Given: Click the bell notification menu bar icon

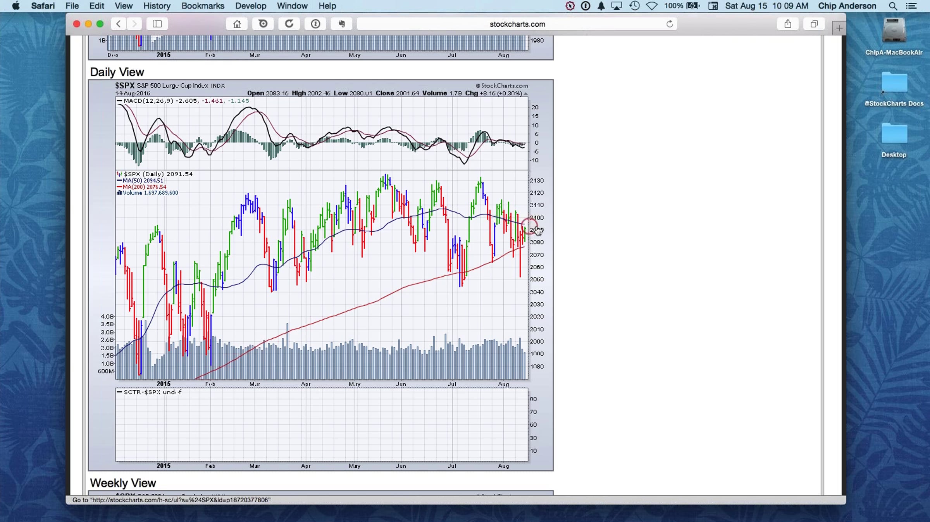Looking at the screenshot, I should [601, 6].
